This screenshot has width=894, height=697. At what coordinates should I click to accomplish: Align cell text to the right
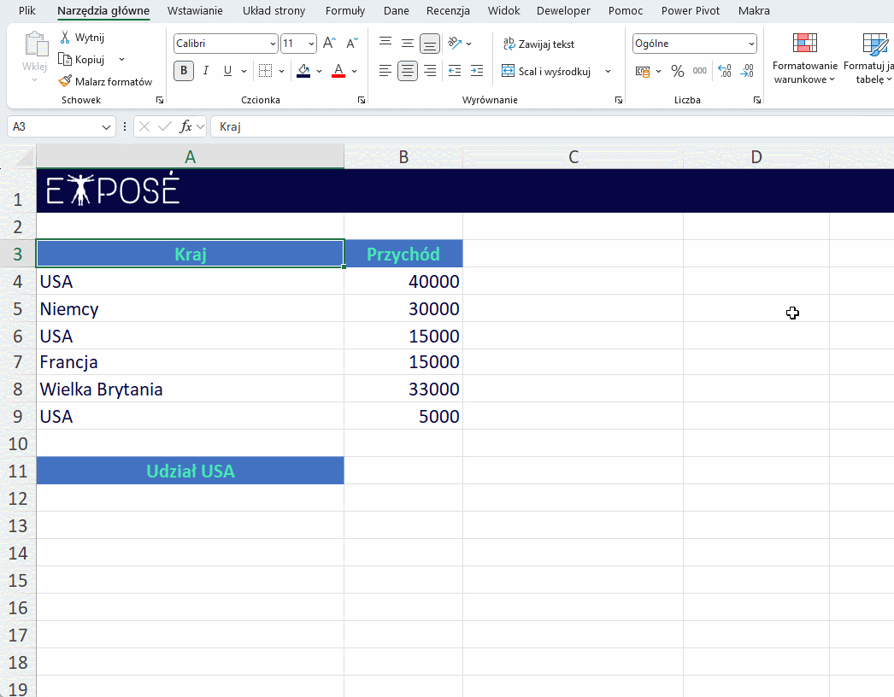(429, 71)
